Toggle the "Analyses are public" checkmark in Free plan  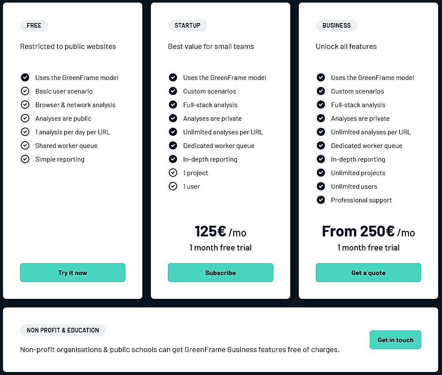(x=25, y=118)
